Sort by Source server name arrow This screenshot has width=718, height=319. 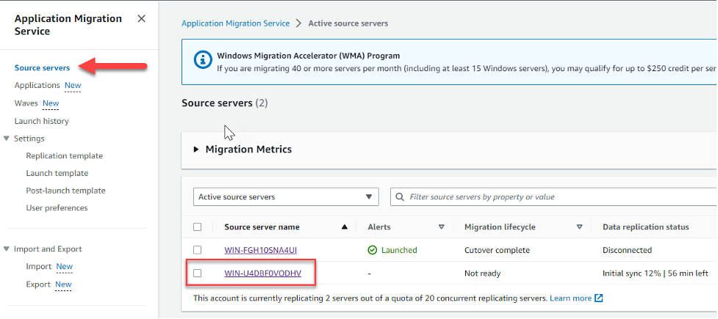tap(345, 227)
